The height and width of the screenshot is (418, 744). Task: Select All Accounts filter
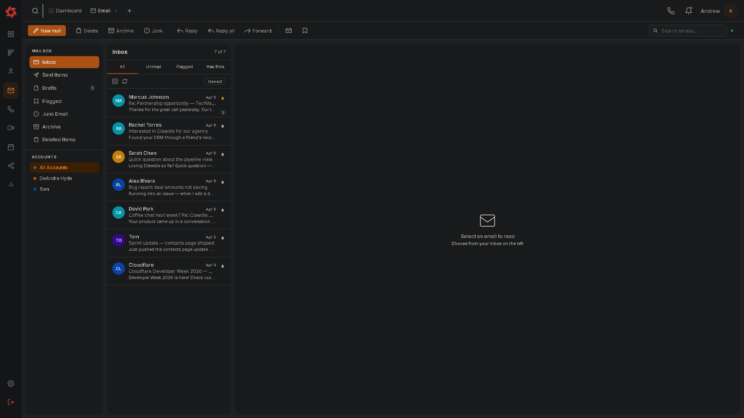[x=64, y=168]
